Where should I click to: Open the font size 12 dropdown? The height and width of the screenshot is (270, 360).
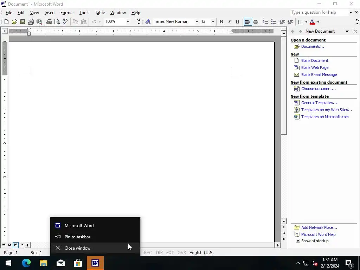pos(213,22)
